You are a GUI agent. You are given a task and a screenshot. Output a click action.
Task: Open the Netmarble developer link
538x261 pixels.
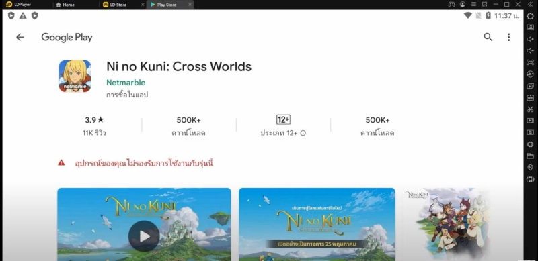(x=126, y=83)
